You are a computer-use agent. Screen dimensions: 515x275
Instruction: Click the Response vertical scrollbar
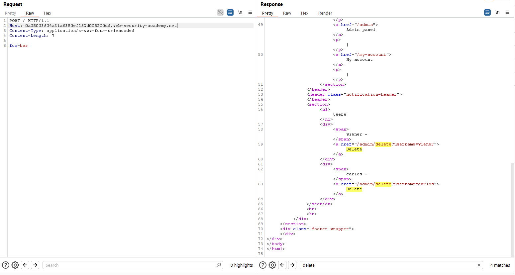(x=512, y=209)
